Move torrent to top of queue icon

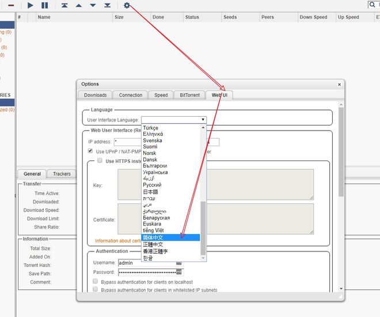pos(64,5)
